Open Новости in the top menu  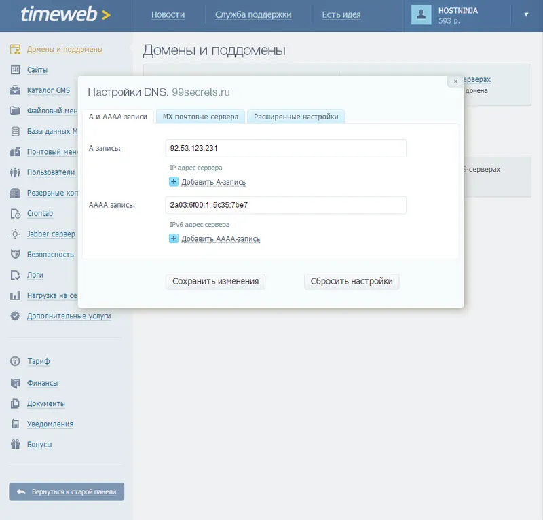pyautogui.click(x=168, y=14)
